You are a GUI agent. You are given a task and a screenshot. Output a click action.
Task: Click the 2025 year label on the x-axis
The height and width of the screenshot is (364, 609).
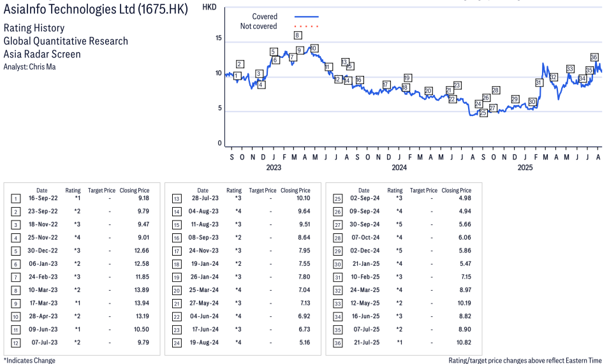click(525, 167)
